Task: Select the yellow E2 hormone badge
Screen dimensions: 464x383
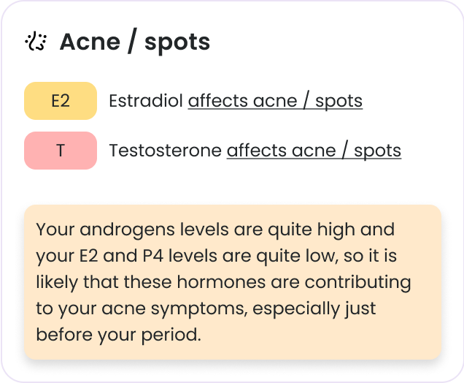Action: pos(61,101)
